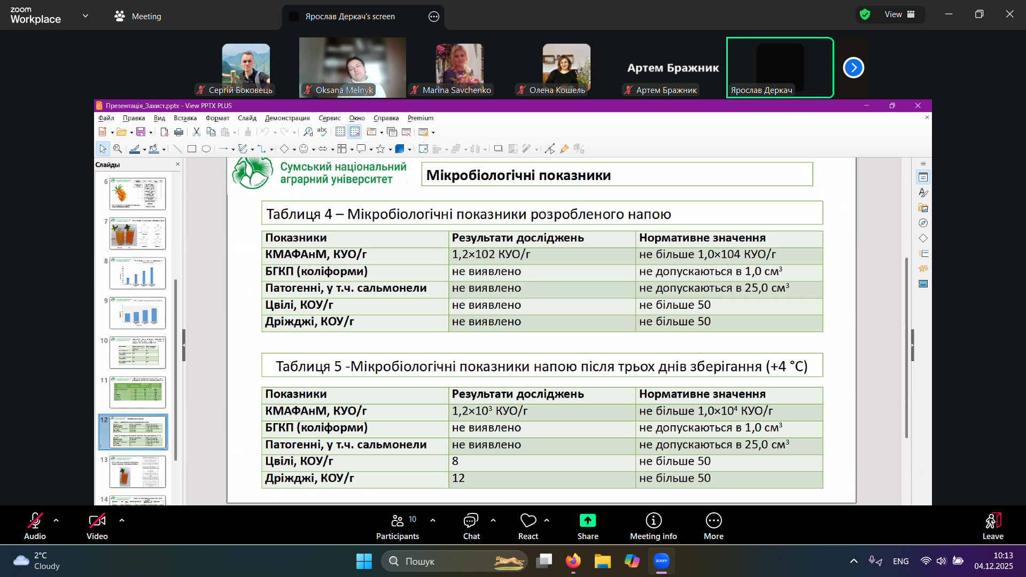The image size is (1026, 577).
Task: Open the Chat panel icon
Action: pyautogui.click(x=471, y=521)
